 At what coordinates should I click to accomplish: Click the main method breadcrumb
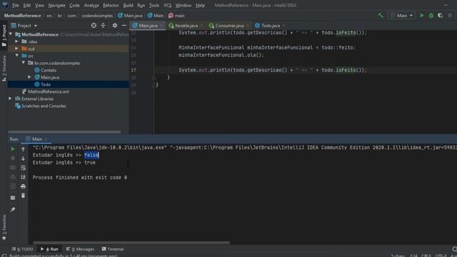coord(176,16)
